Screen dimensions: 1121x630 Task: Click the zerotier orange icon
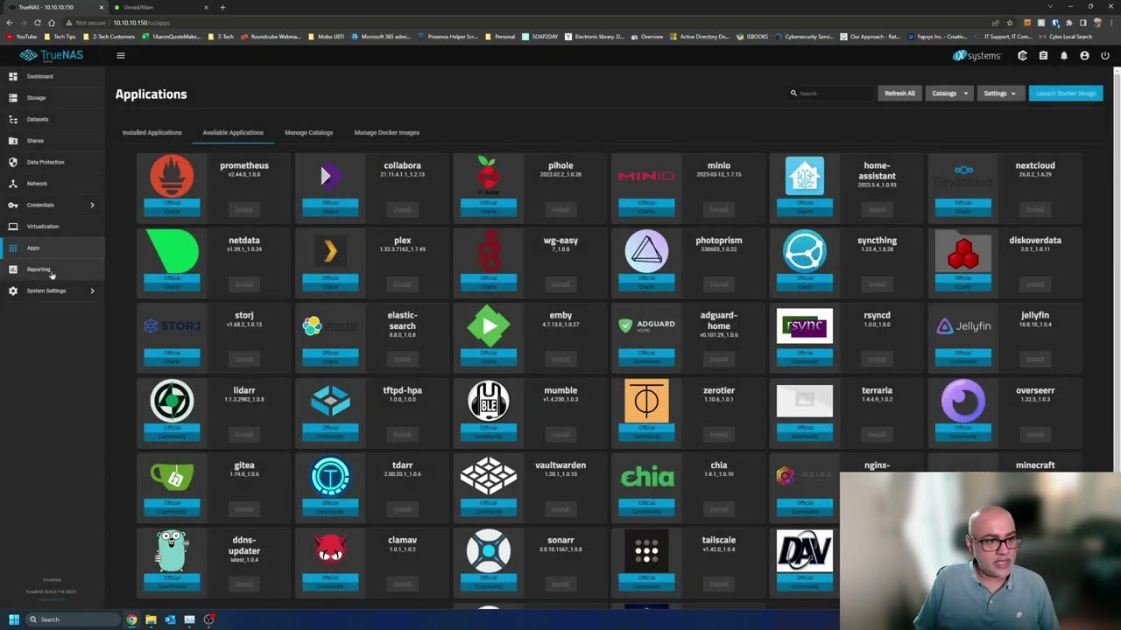pyautogui.click(x=646, y=401)
